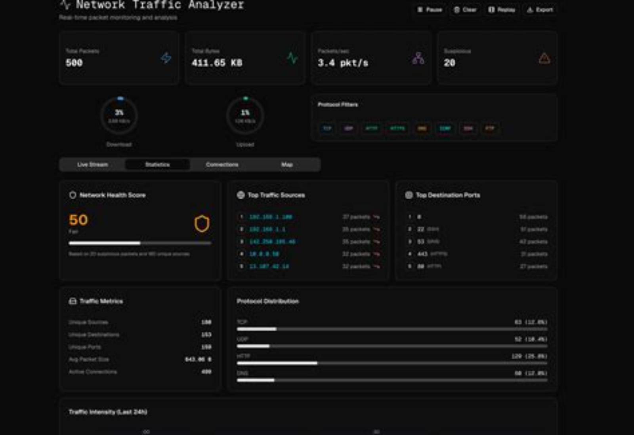Click the Network Traffic Analyzer pulse logo
This screenshot has width=634, height=435.
point(65,5)
